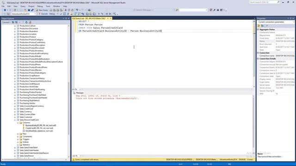This screenshot has width=296, height=166.
Task: Select the Purchasing.Vendor table
Action: (27, 103)
